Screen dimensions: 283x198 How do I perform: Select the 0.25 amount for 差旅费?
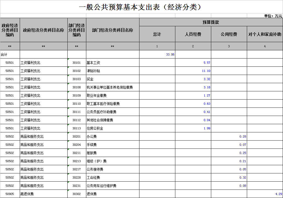(x=243, y=153)
